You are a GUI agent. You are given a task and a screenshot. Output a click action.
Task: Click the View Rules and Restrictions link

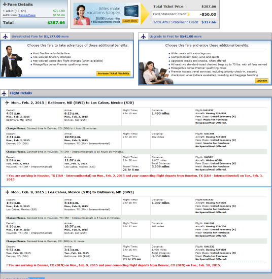[x=25, y=278]
